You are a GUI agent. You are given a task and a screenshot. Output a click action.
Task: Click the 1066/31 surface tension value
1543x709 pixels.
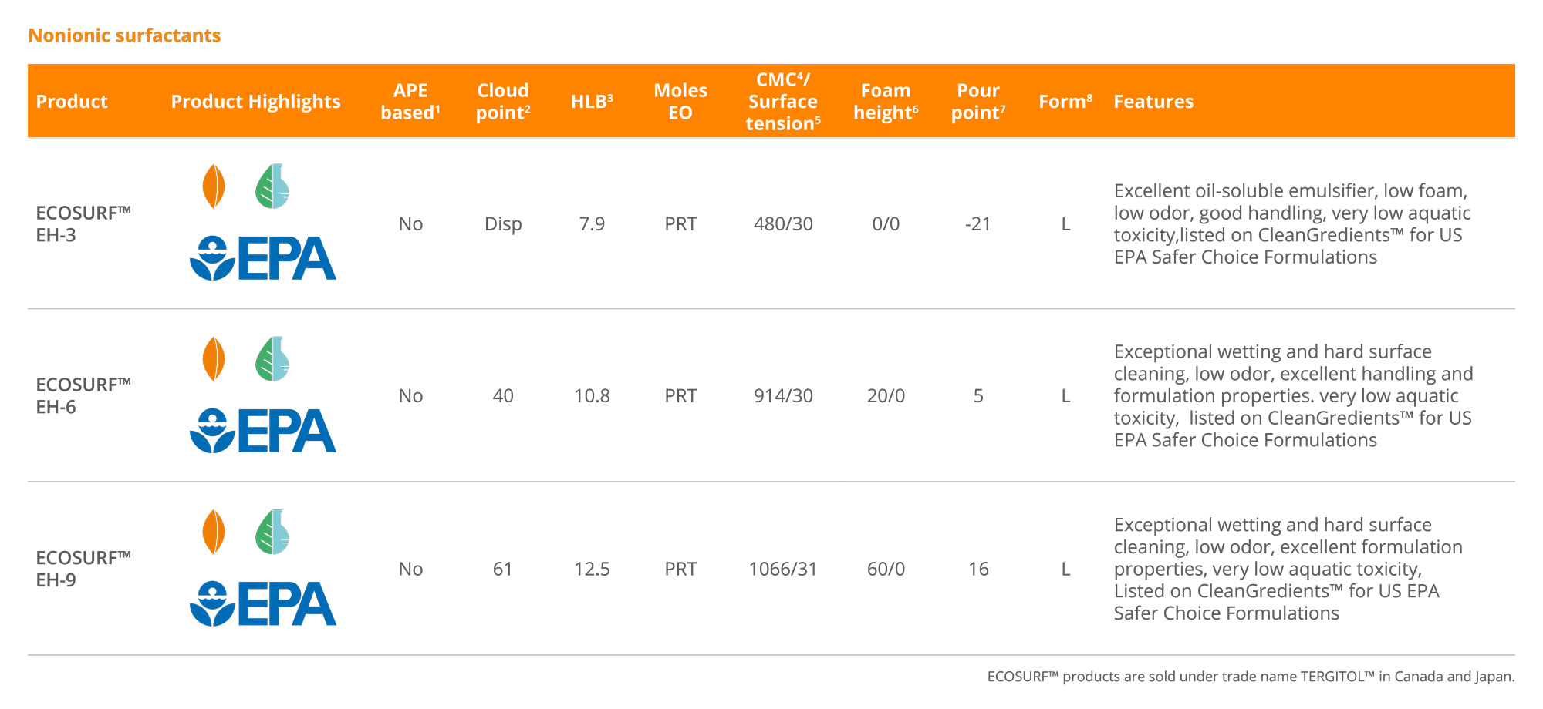[783, 570]
